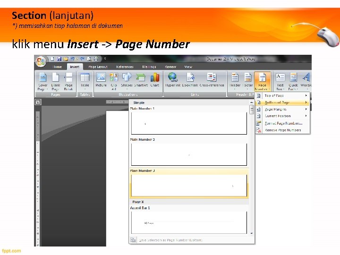Image resolution: width=340 pixels, height=255 pixels.
Task: Open the Shapes gallery
Action: (x=127, y=82)
